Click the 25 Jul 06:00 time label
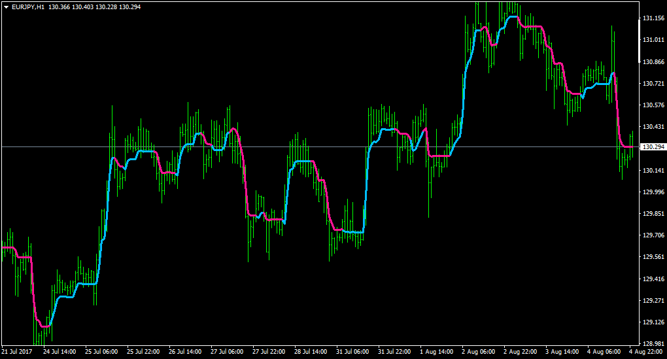Viewport: 667px width, 359px height. (101, 352)
